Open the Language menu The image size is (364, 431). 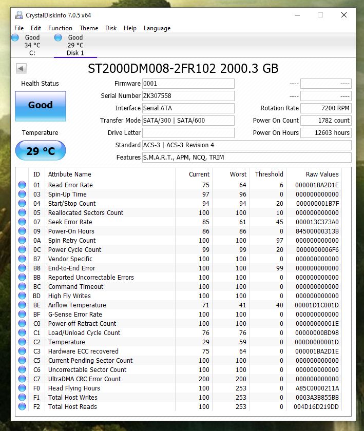(x=157, y=28)
